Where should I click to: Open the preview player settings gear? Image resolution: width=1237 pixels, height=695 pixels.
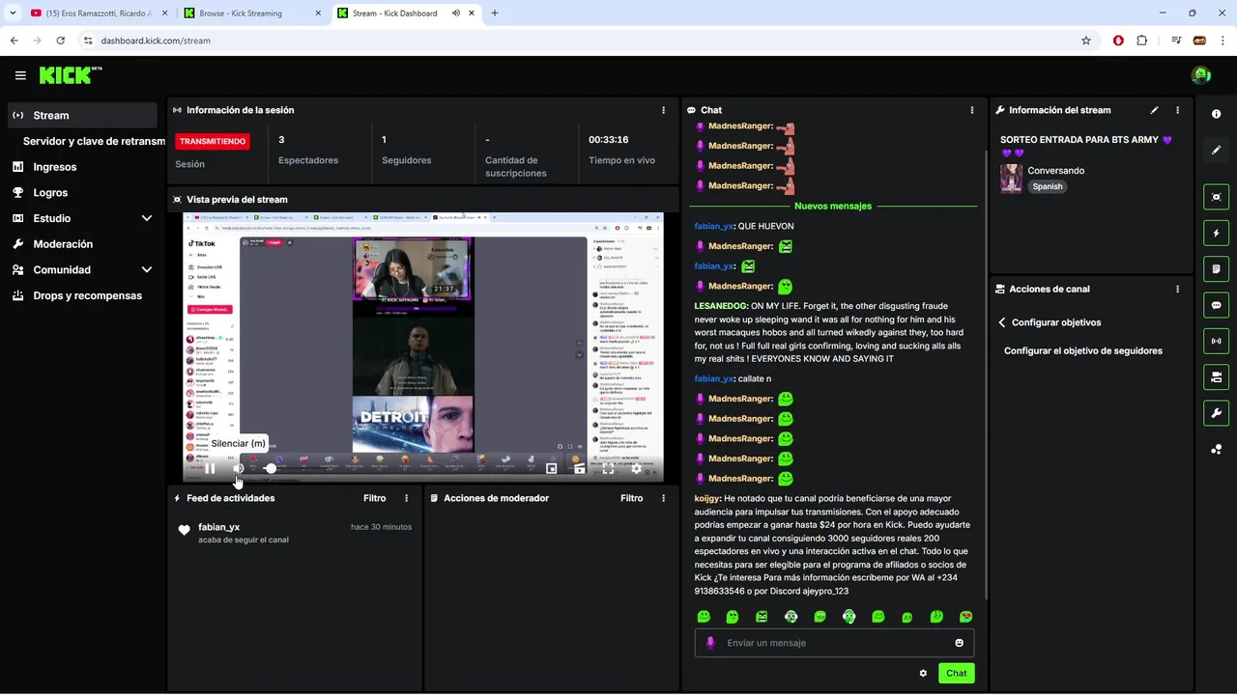(636, 468)
